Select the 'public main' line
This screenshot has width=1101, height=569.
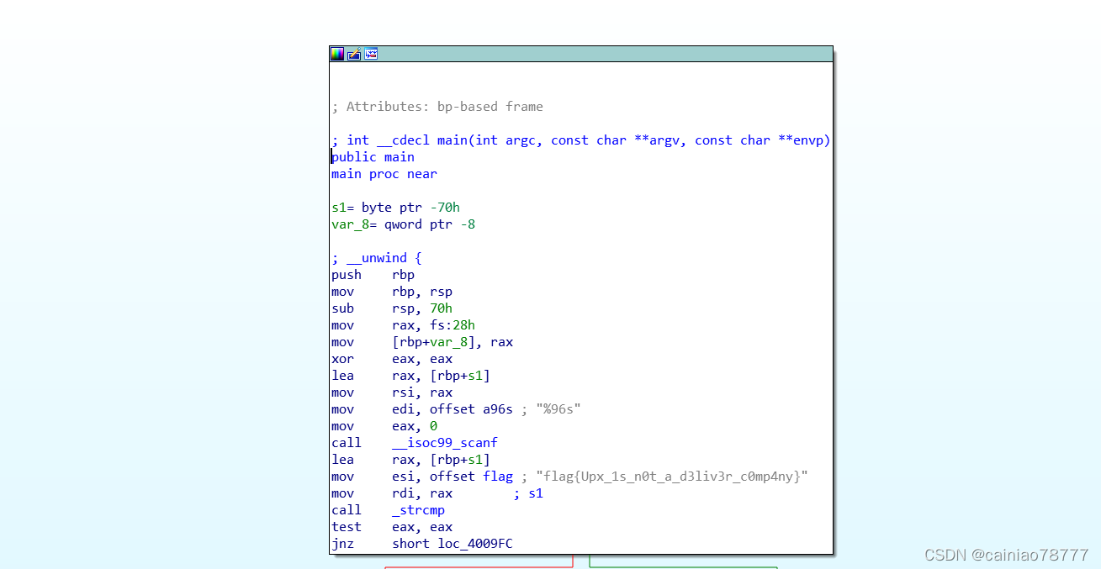click(x=373, y=157)
